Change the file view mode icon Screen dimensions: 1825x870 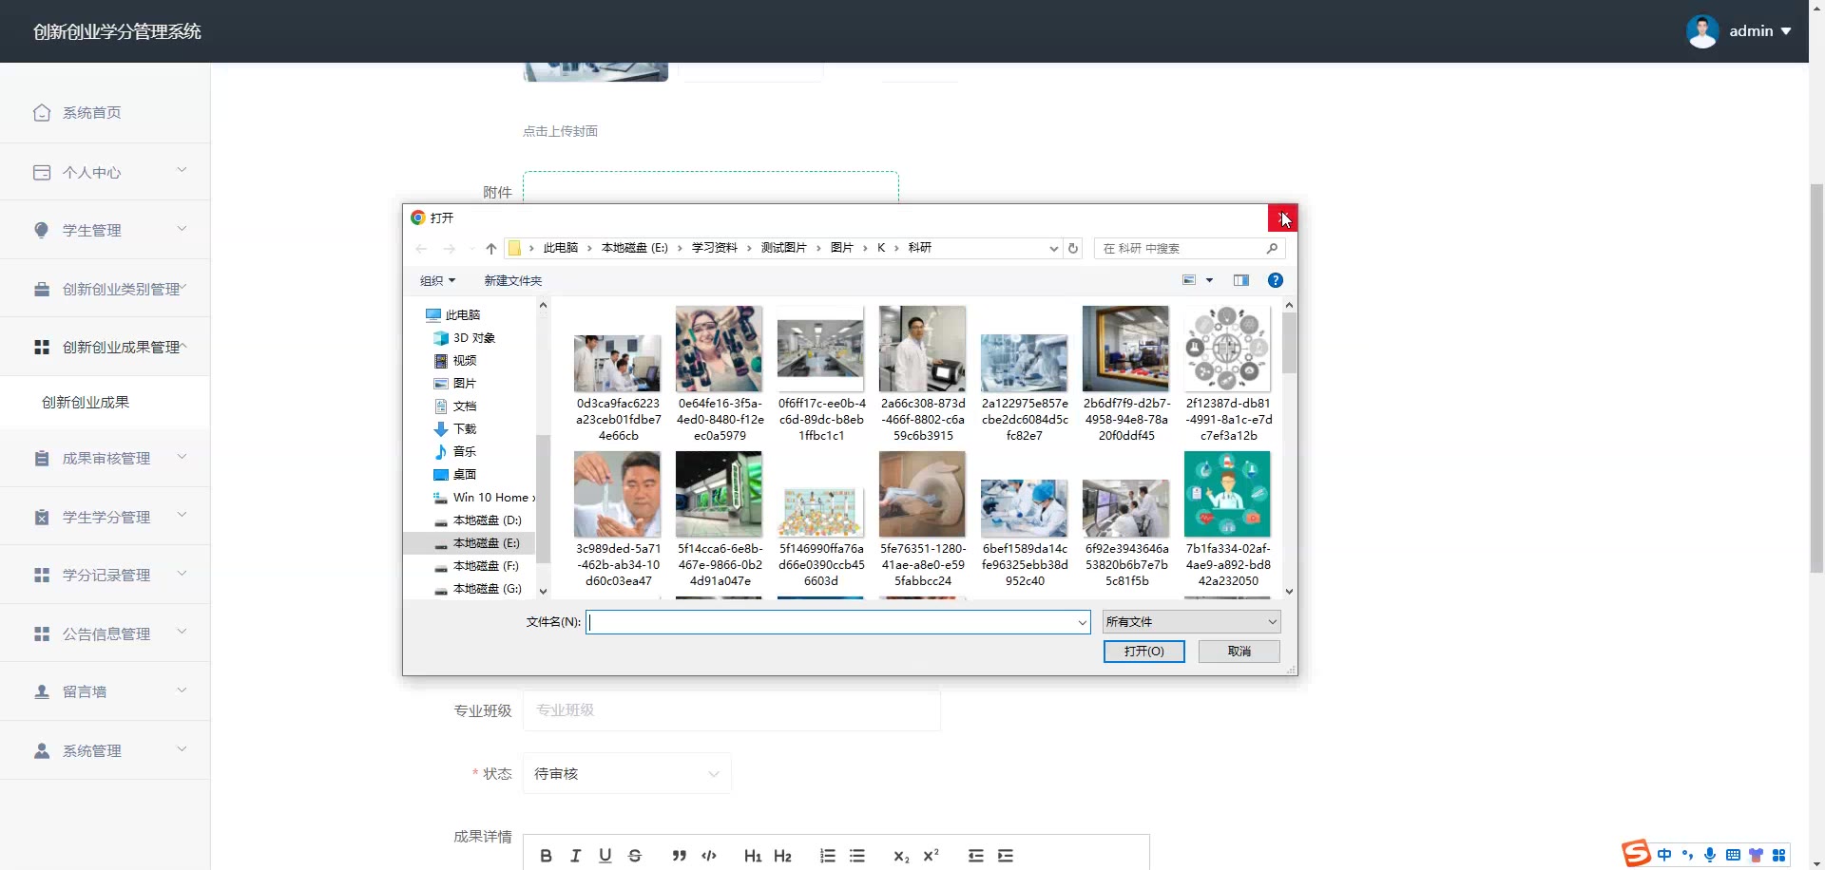1189,280
